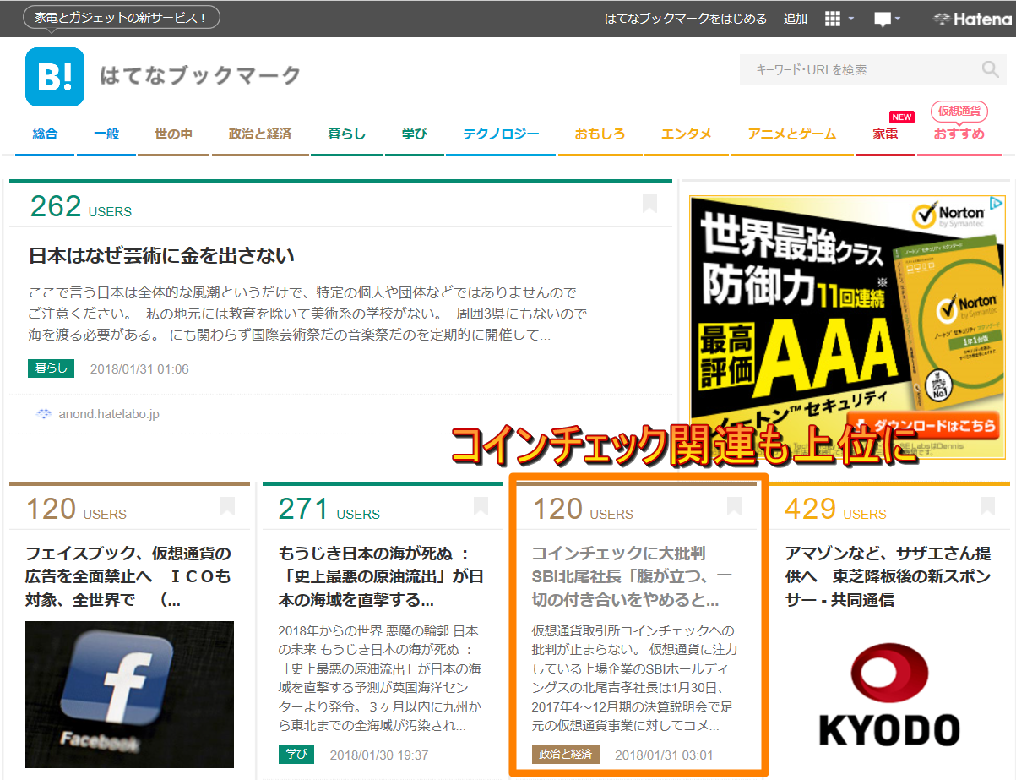Expand the services grid dropdown arrow
This screenshot has width=1016, height=780.
851,19
